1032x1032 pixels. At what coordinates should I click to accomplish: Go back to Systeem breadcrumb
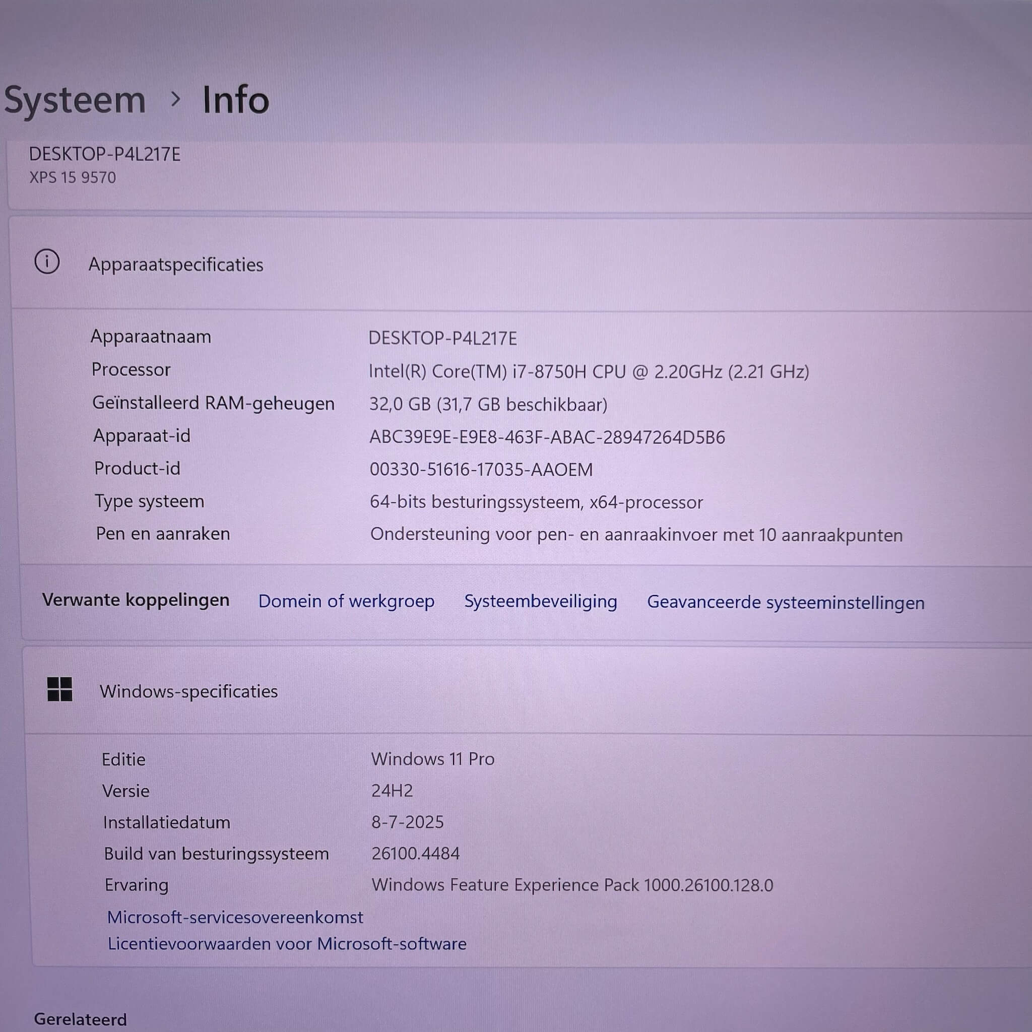(x=75, y=100)
